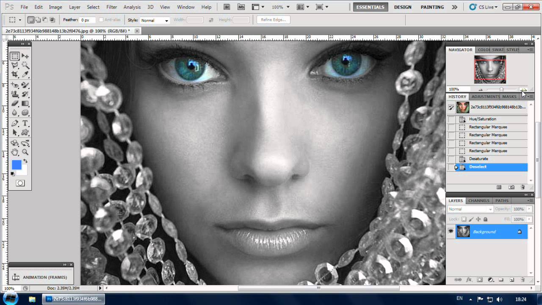Create a new history snapshot
The width and height of the screenshot is (542, 305).
tap(512, 187)
